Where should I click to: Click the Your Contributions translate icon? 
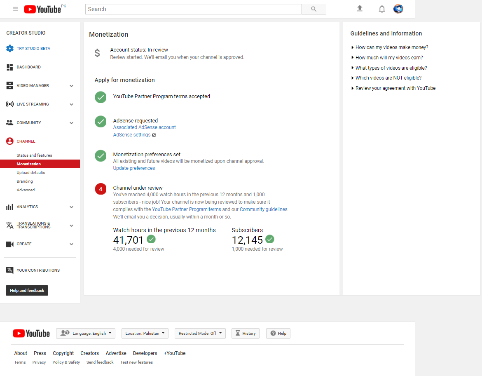pyautogui.click(x=10, y=270)
